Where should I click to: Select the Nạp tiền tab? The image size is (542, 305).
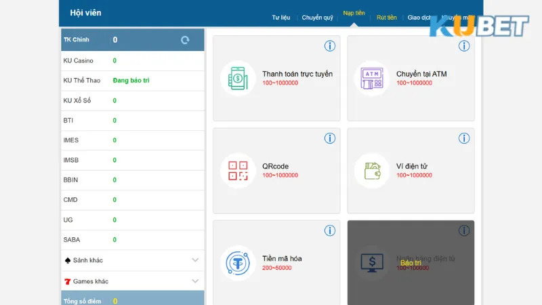pos(353,14)
